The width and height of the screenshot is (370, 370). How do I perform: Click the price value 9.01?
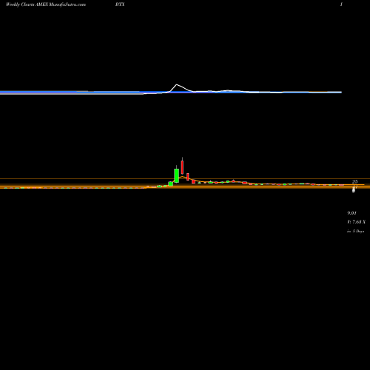[x=351, y=213]
